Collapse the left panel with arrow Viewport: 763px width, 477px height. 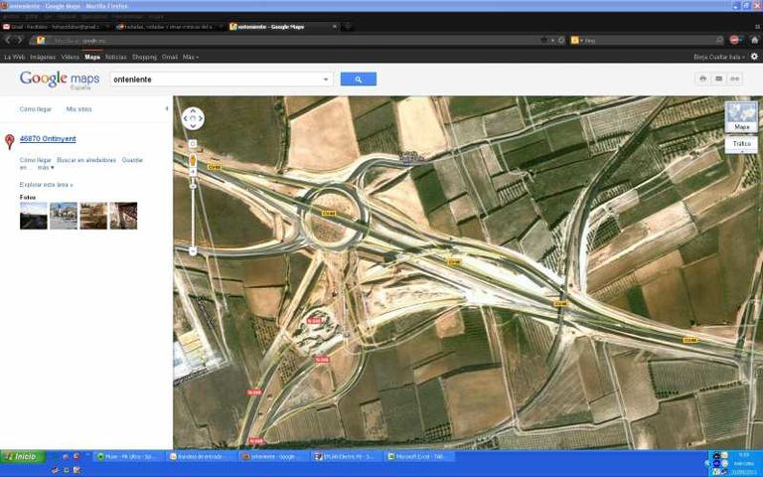click(166, 107)
